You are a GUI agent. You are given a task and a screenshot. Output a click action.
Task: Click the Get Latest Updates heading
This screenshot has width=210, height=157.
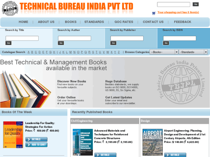tap(118, 97)
